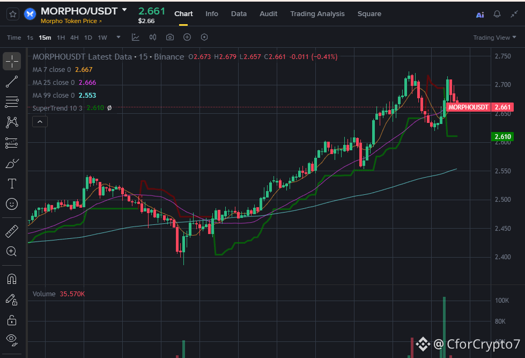Open notifications with the bell icon
The height and width of the screenshot is (358, 525).
coord(497,14)
